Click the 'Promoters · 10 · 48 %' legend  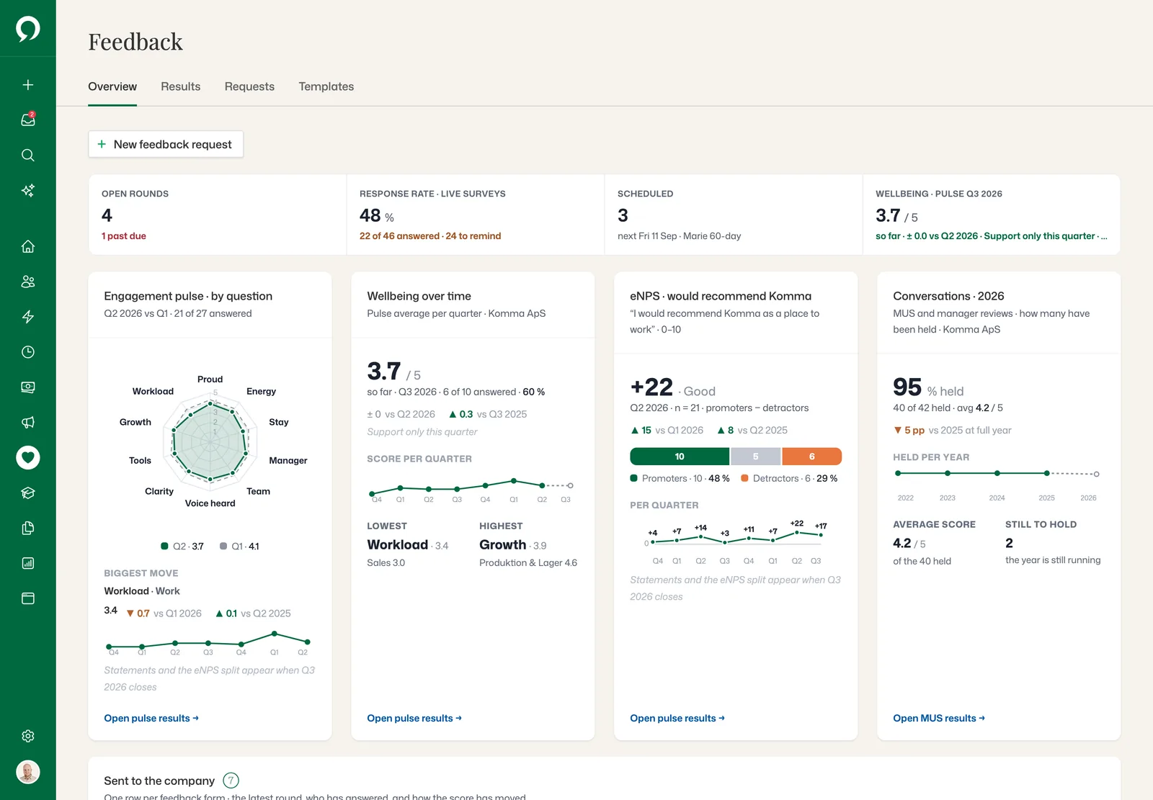(680, 478)
